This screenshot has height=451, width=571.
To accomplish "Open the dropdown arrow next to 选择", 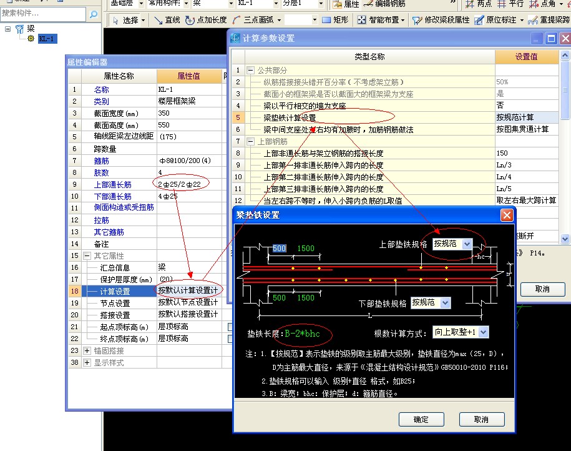I will click(x=143, y=21).
